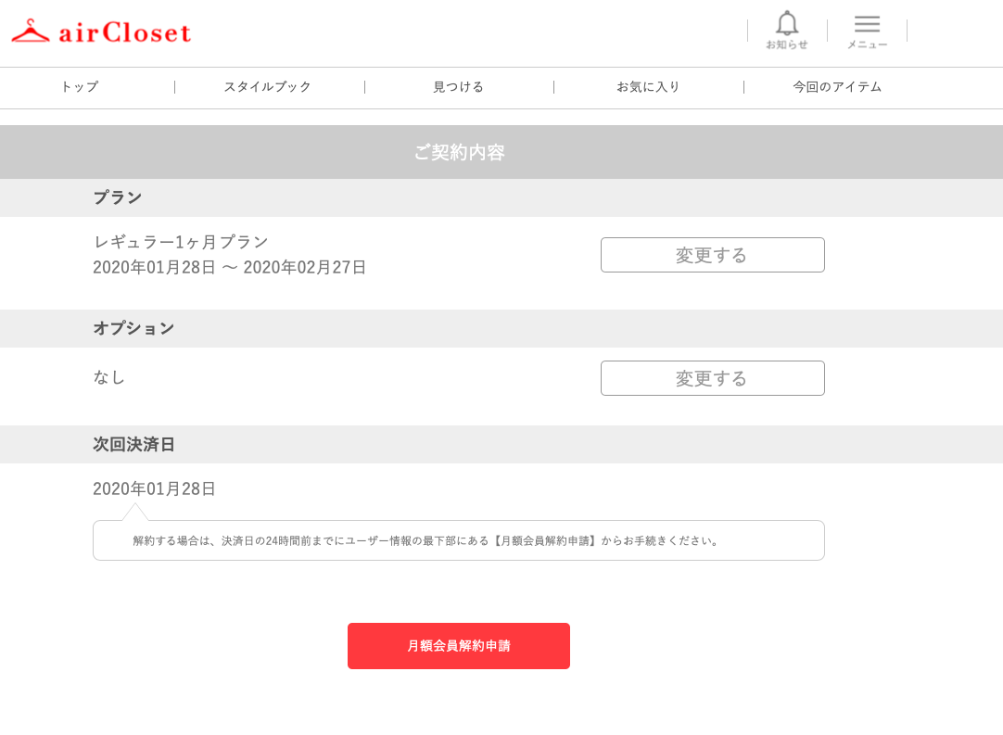Click the red hanger logo icon
Screen dimensions: 1003x735
tap(30, 31)
